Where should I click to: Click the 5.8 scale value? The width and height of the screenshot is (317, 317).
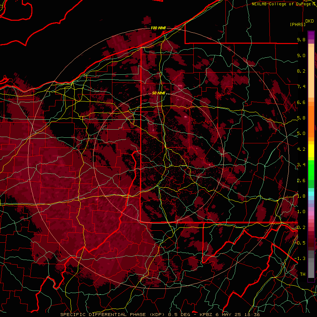coord(301,118)
